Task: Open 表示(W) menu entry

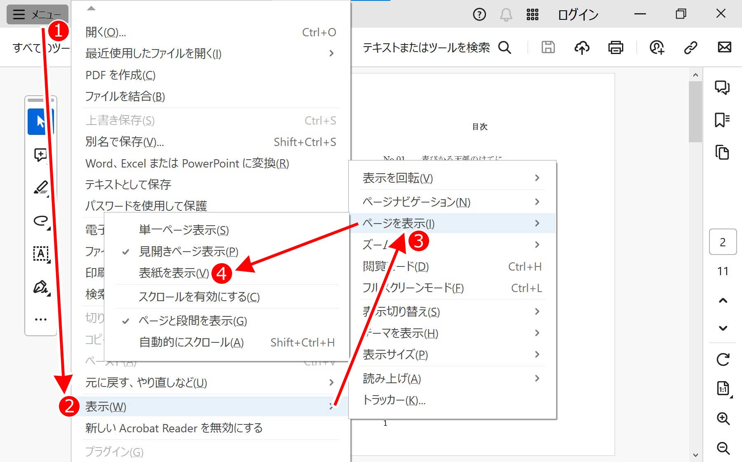Action: (210, 407)
